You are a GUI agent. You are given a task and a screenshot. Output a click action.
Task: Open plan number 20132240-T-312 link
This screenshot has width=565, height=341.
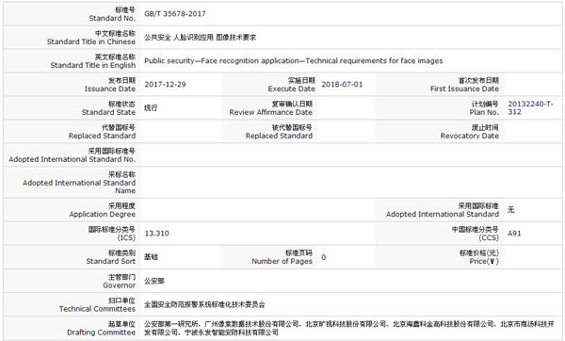tap(530, 107)
